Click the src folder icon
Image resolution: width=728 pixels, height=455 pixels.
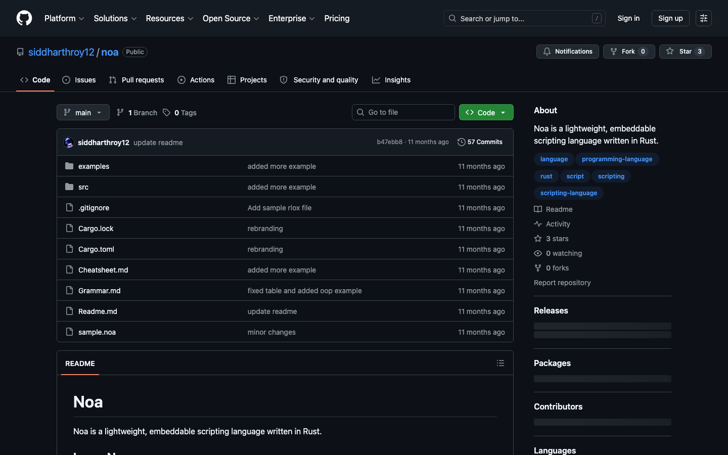(69, 187)
